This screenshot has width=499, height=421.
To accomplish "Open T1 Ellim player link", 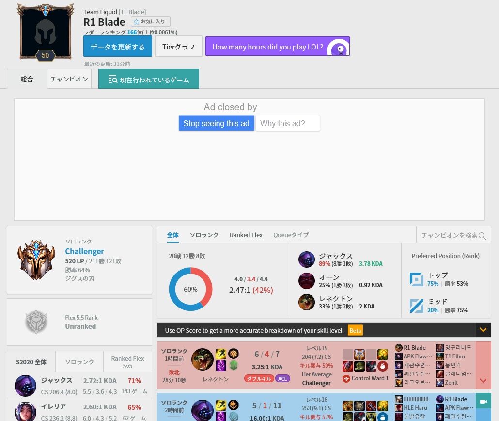I will [455, 356].
